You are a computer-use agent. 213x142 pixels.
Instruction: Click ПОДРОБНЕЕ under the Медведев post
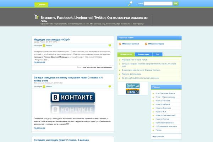(x=39, y=62)
